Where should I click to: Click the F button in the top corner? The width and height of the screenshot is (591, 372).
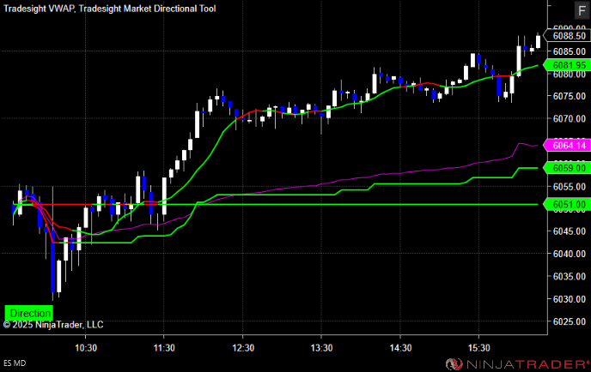click(582, 10)
